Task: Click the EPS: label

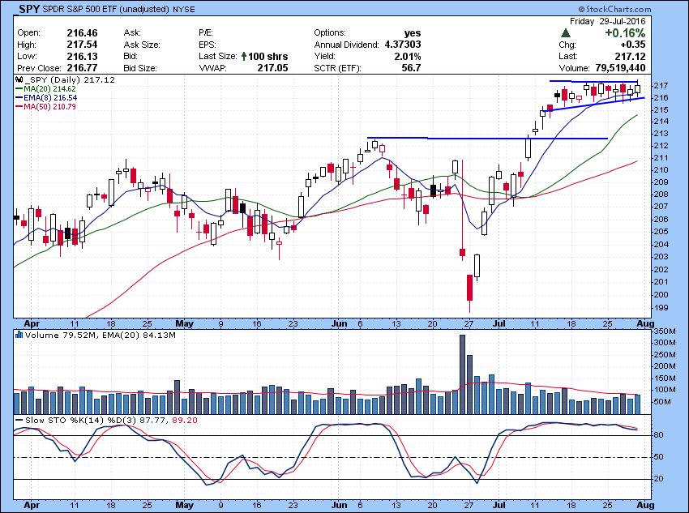Action: point(208,45)
